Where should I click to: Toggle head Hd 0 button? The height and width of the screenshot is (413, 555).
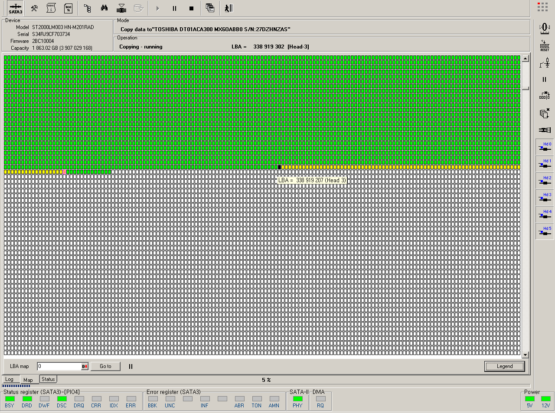[545, 146]
